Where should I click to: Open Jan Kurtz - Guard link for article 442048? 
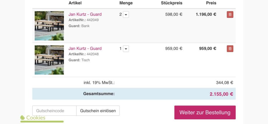pyautogui.click(x=85, y=48)
